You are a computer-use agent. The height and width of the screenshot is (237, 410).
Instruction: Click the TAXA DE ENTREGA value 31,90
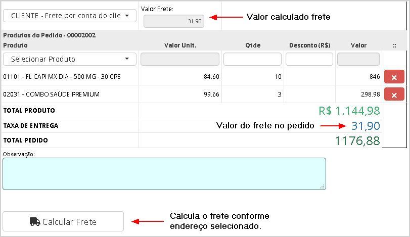point(366,125)
